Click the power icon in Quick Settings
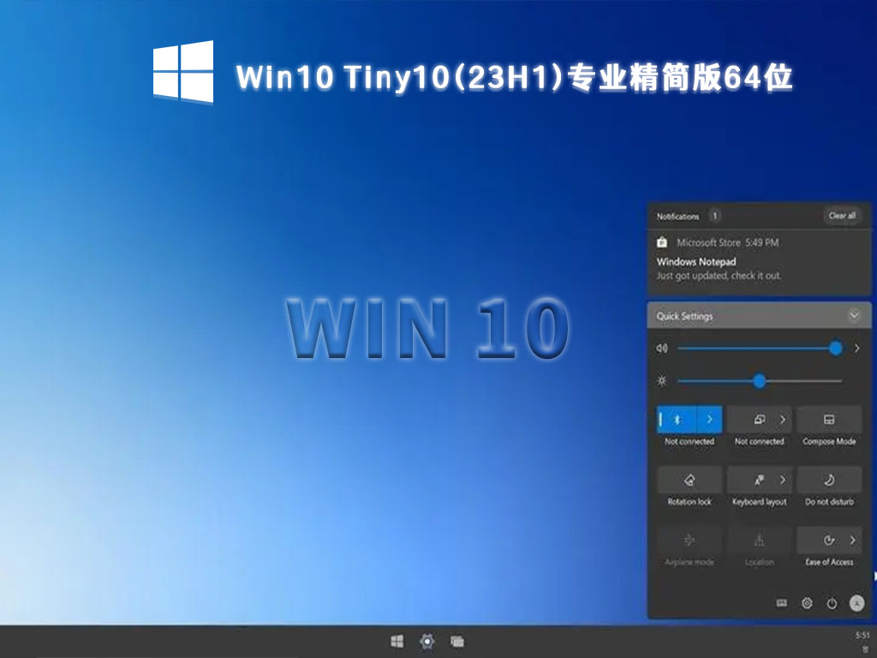The width and height of the screenshot is (877, 658). (x=831, y=603)
